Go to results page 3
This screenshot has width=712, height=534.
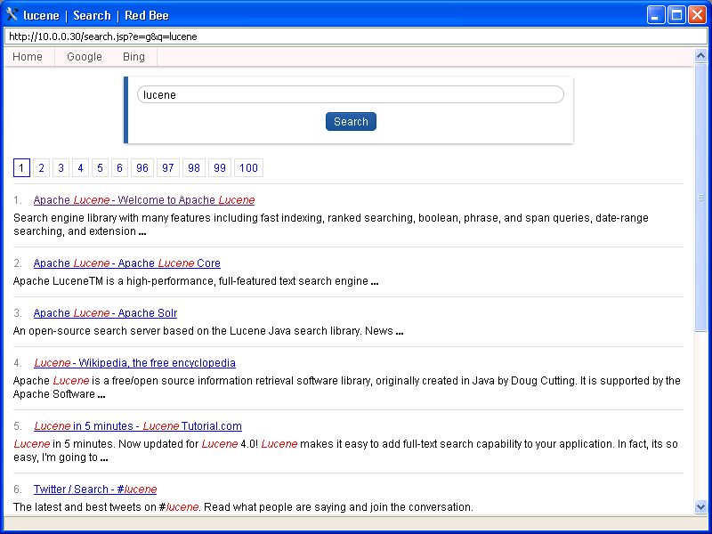[x=61, y=167]
